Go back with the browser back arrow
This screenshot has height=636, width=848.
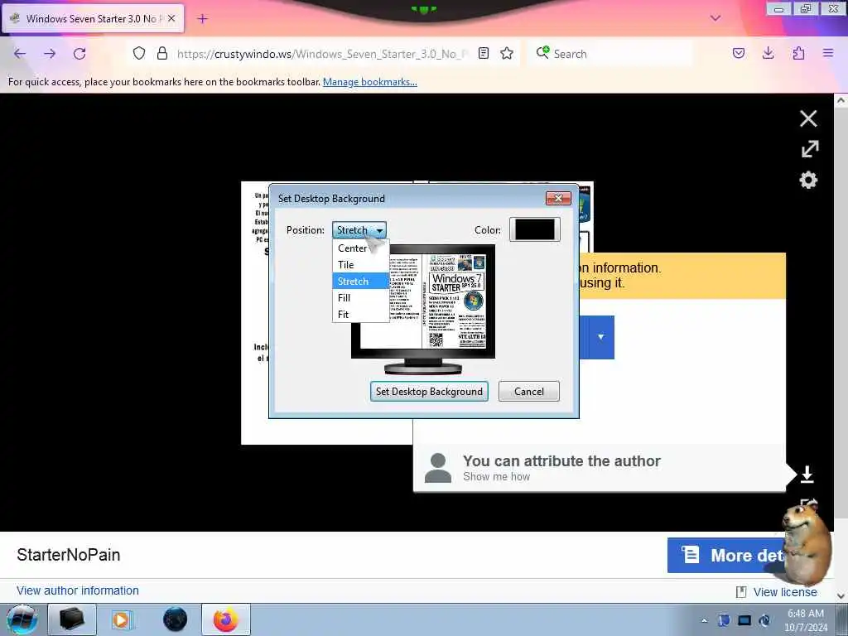pyautogui.click(x=20, y=54)
